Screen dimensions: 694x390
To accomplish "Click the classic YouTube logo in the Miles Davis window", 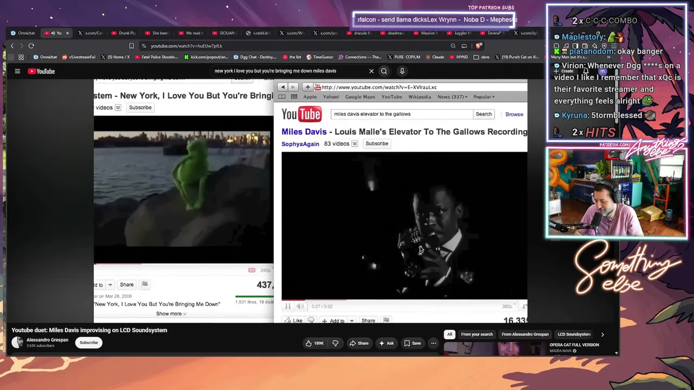I will pos(301,114).
